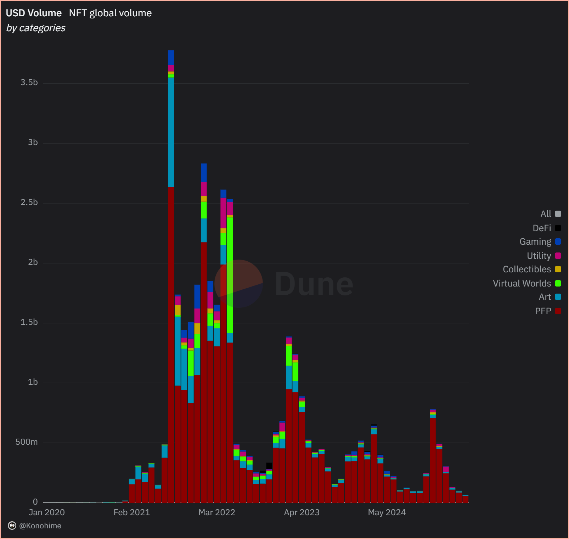The width and height of the screenshot is (569, 539).
Task: Hide the PFP category via its legend label
Action: (x=544, y=311)
